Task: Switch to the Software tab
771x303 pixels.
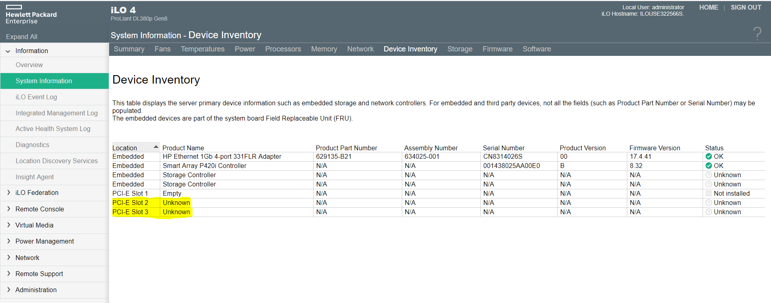Action: pyautogui.click(x=537, y=49)
